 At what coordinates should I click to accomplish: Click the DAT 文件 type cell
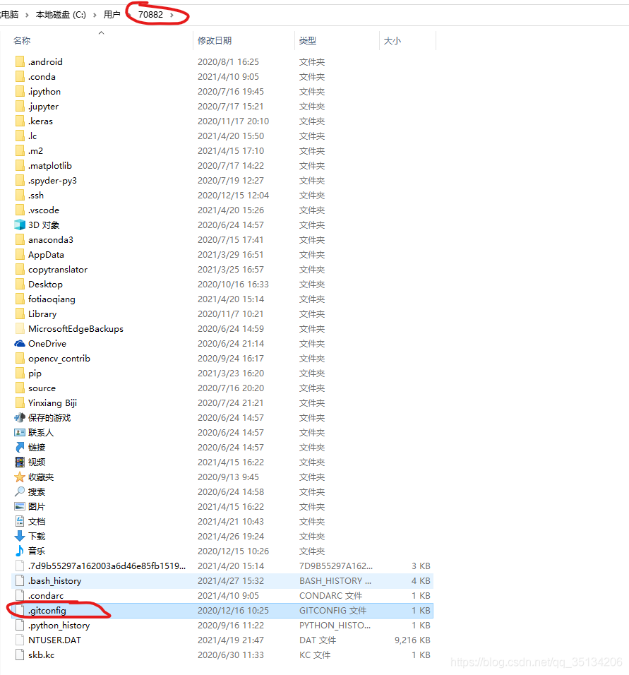(x=317, y=640)
